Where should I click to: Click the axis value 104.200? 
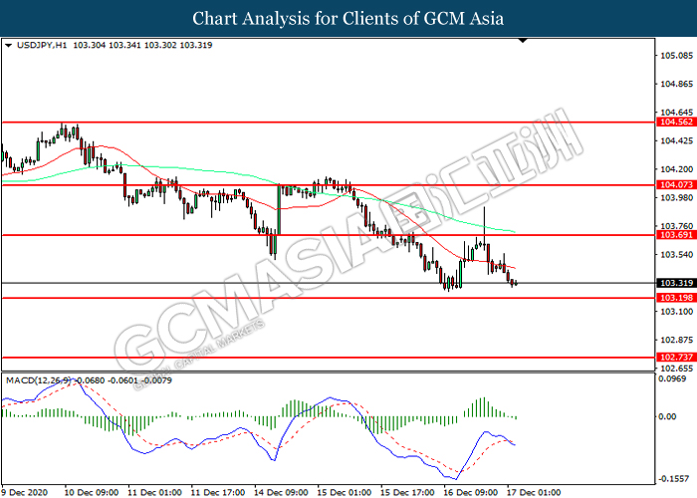[676, 169]
